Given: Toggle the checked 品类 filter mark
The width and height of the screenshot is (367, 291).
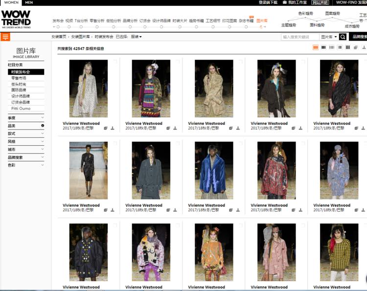Looking at the screenshot, I should tap(43, 126).
